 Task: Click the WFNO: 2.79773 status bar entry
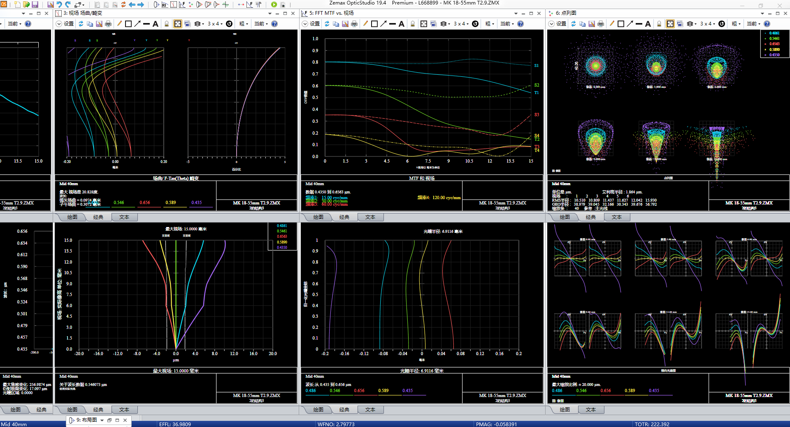[336, 424]
